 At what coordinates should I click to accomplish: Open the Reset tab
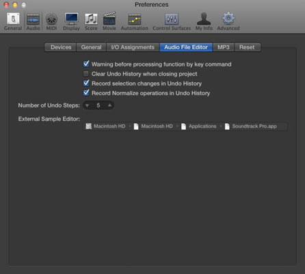[x=247, y=47]
